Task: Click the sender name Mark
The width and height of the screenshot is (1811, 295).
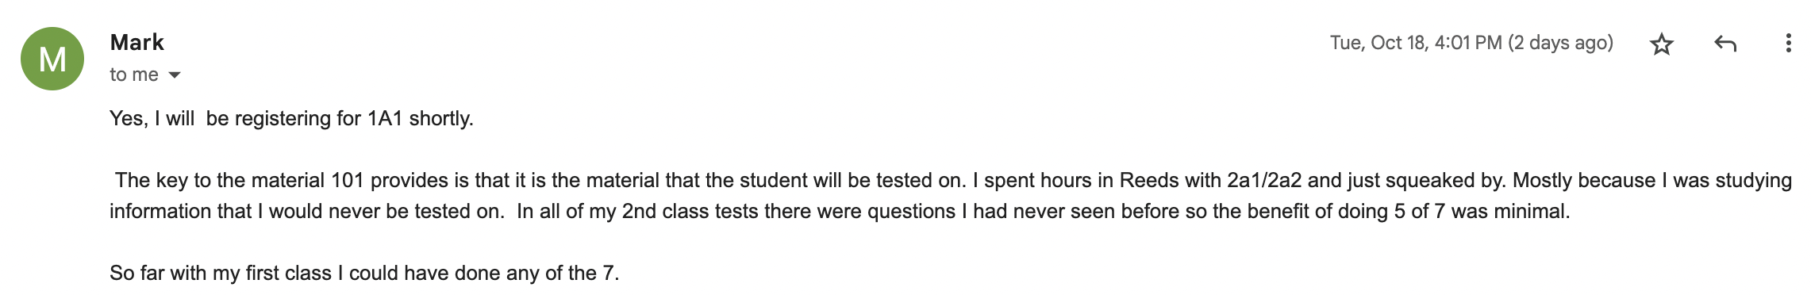Action: 136,42
